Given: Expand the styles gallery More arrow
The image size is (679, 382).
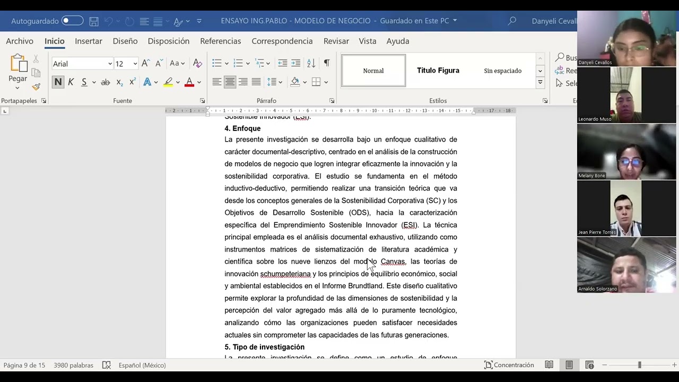Looking at the screenshot, I should [x=540, y=82].
